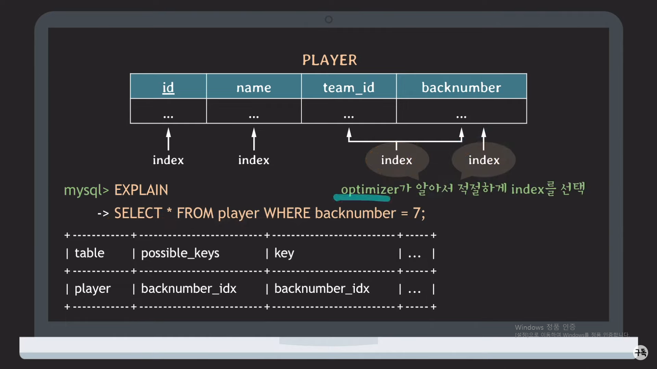Screen dimensions: 657x369
Task: Select the backnumber column header
Action: [461, 87]
